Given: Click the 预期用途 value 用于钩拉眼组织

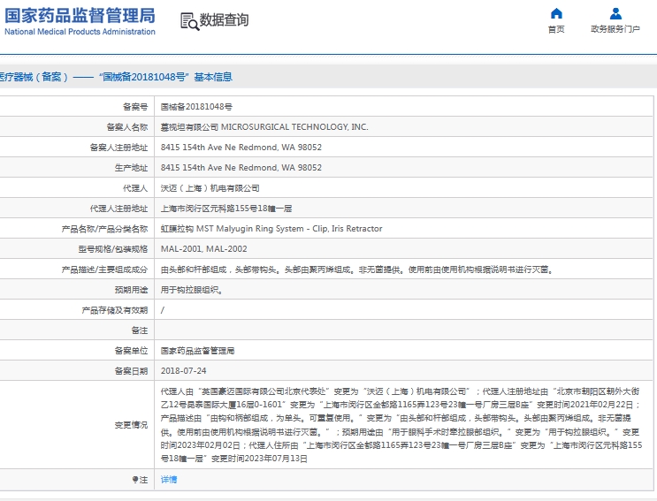Looking at the screenshot, I should [192, 290].
